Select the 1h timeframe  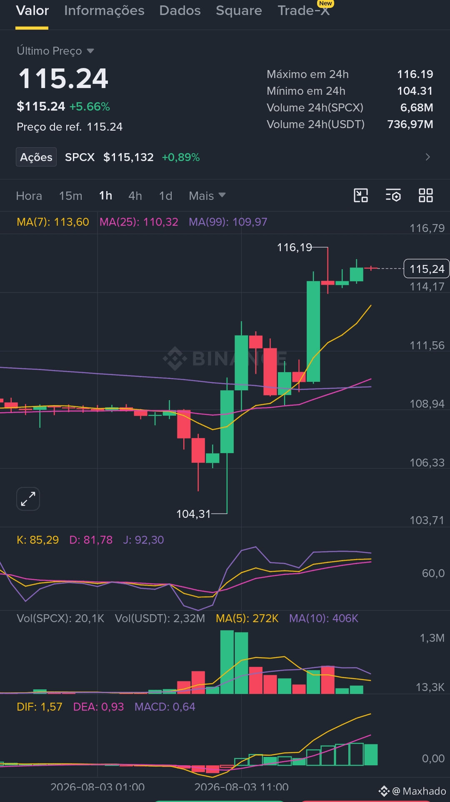[x=105, y=196]
